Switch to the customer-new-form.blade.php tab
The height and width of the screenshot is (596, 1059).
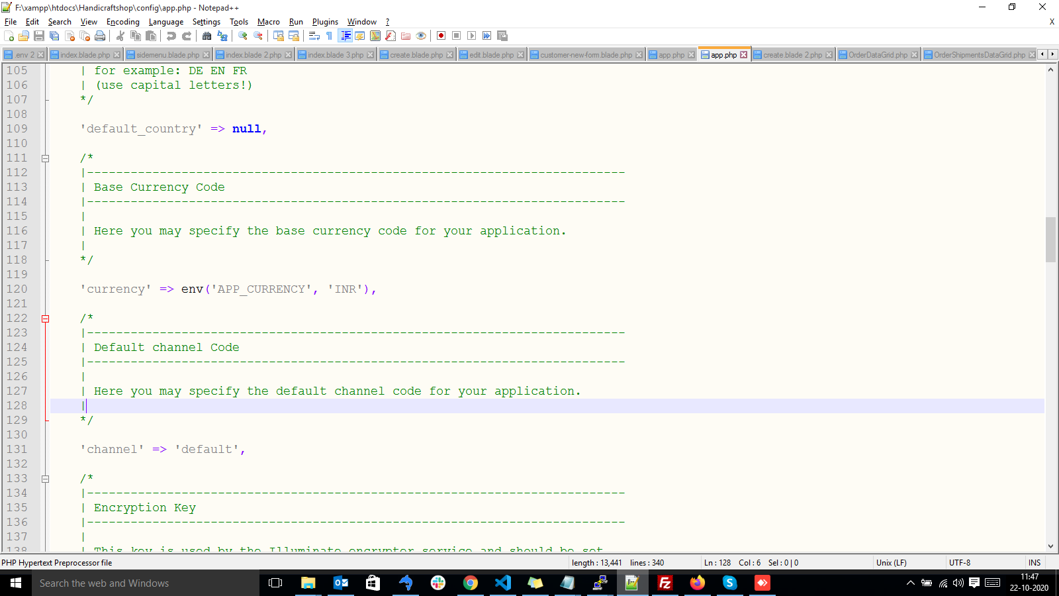[586, 55]
